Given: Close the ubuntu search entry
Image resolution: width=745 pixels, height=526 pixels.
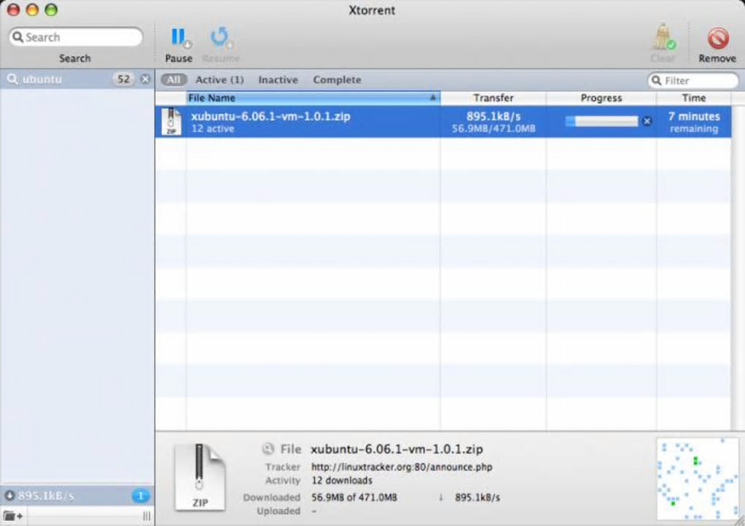Looking at the screenshot, I should 145,80.
